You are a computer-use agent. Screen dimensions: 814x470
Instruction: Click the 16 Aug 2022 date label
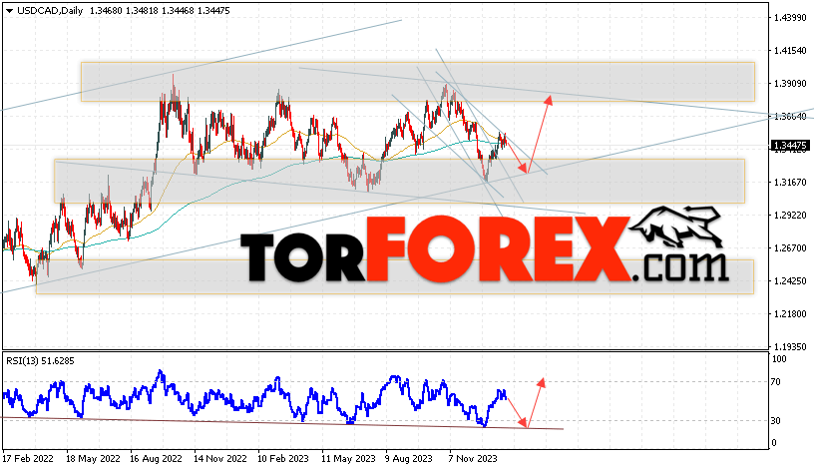click(157, 459)
